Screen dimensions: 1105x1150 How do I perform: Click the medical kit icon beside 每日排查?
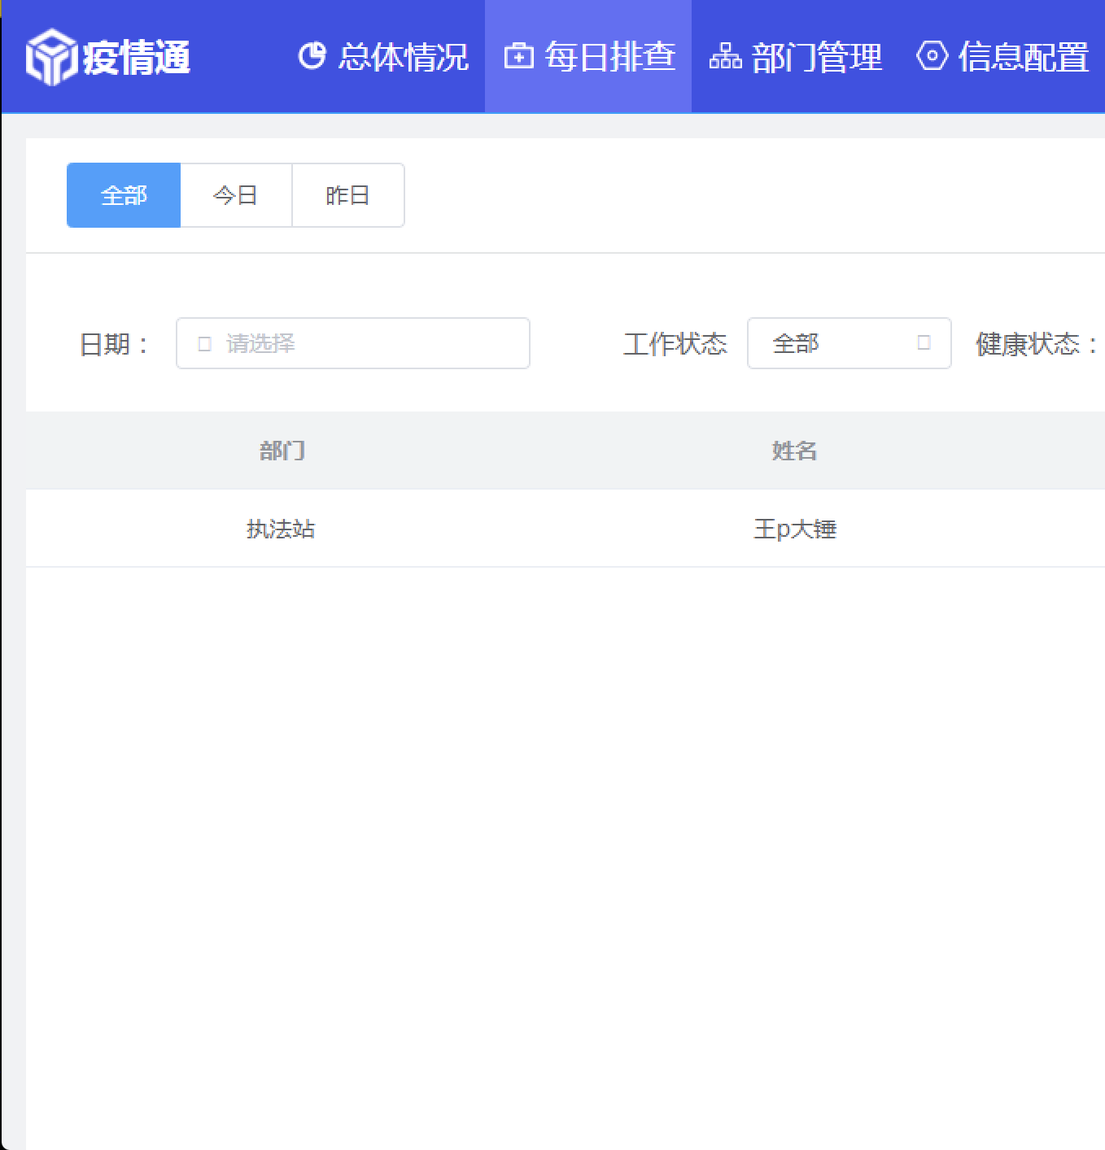[x=518, y=56]
